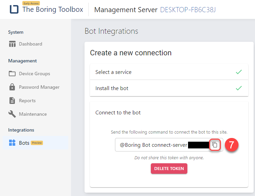255x196 pixels.
Task: Click the Password Manager lock icon
Action: (x=12, y=87)
